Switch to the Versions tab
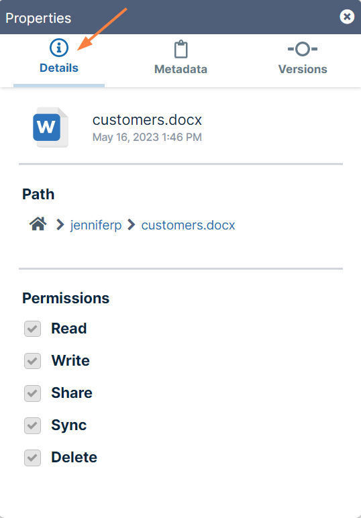This screenshot has width=361, height=518. pos(303,58)
